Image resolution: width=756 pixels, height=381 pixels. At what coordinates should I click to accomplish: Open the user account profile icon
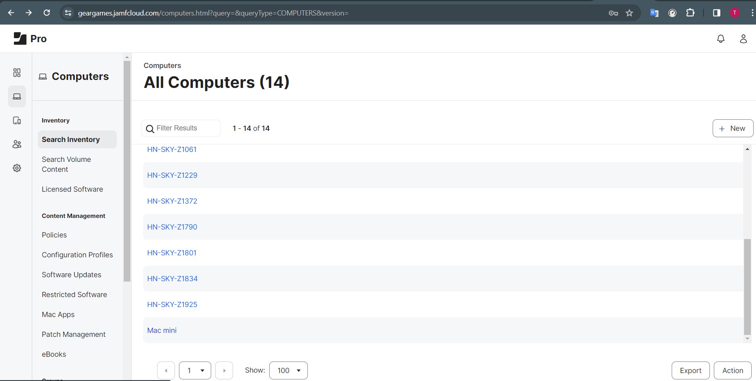743,39
